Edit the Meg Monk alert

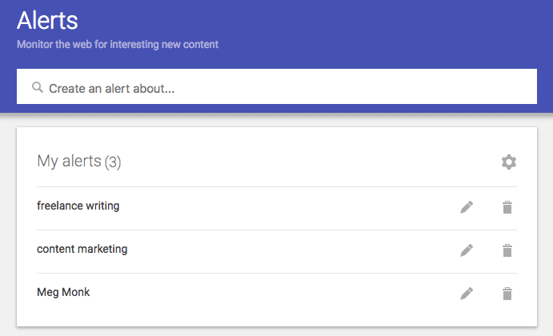(467, 294)
